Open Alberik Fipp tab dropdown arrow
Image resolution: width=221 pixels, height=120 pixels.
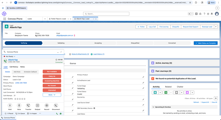[93, 19]
